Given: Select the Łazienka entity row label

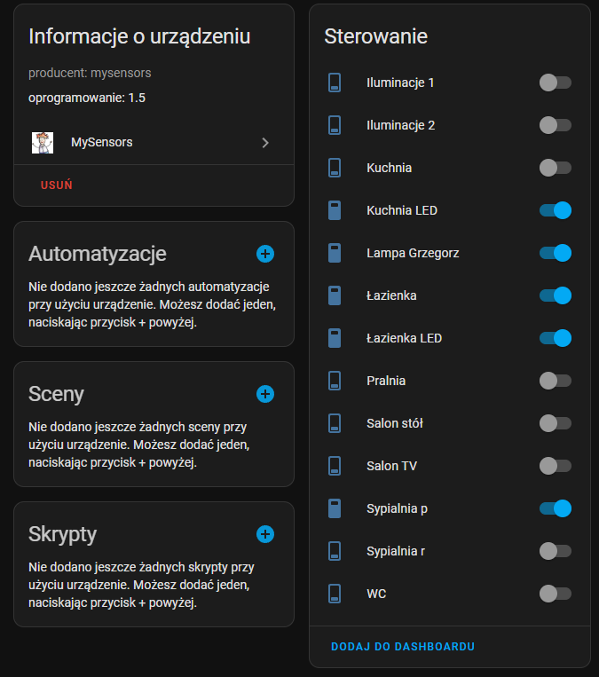Looking at the screenshot, I should (391, 295).
